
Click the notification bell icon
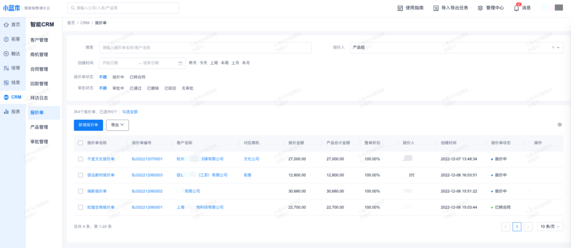516,8
